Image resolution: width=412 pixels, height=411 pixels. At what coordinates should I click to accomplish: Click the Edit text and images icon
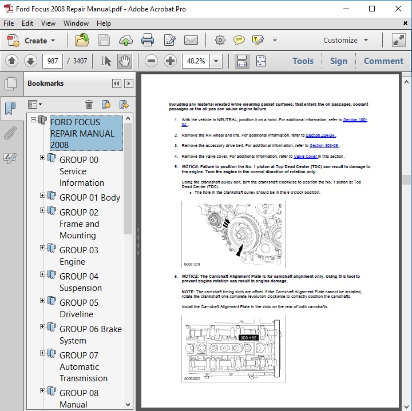tap(170, 40)
